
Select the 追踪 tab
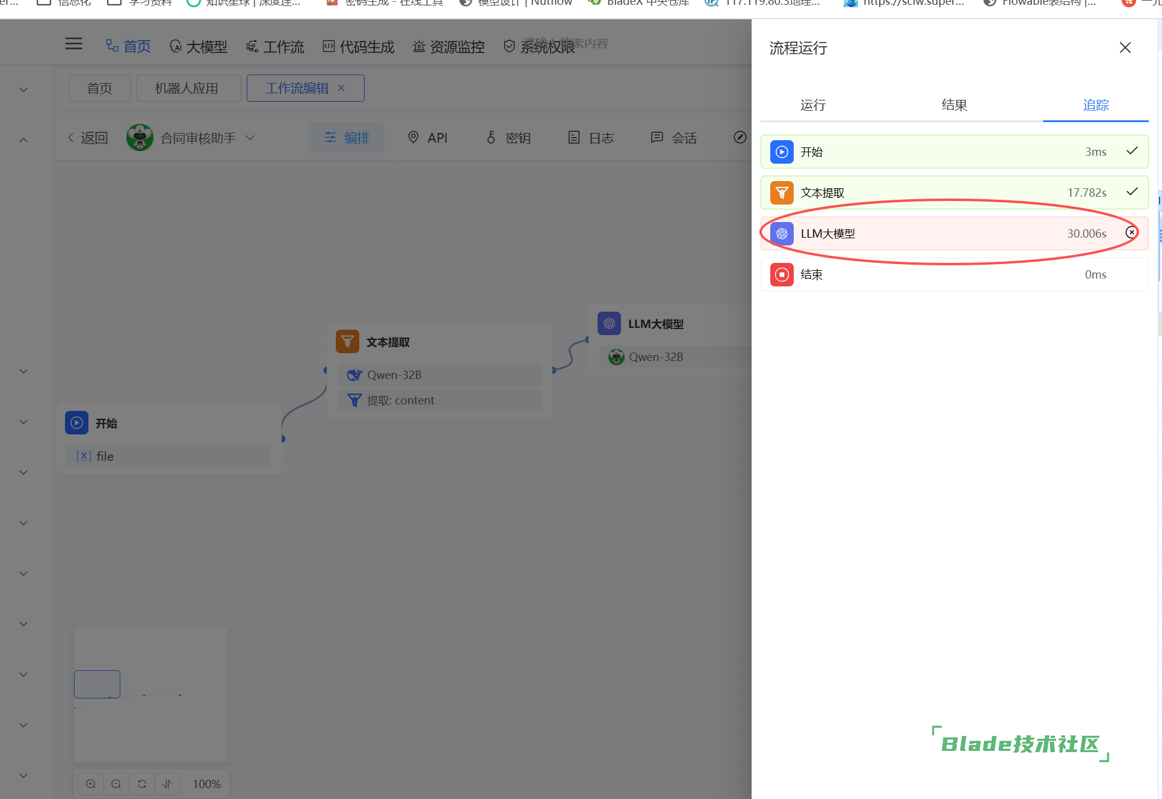point(1096,105)
